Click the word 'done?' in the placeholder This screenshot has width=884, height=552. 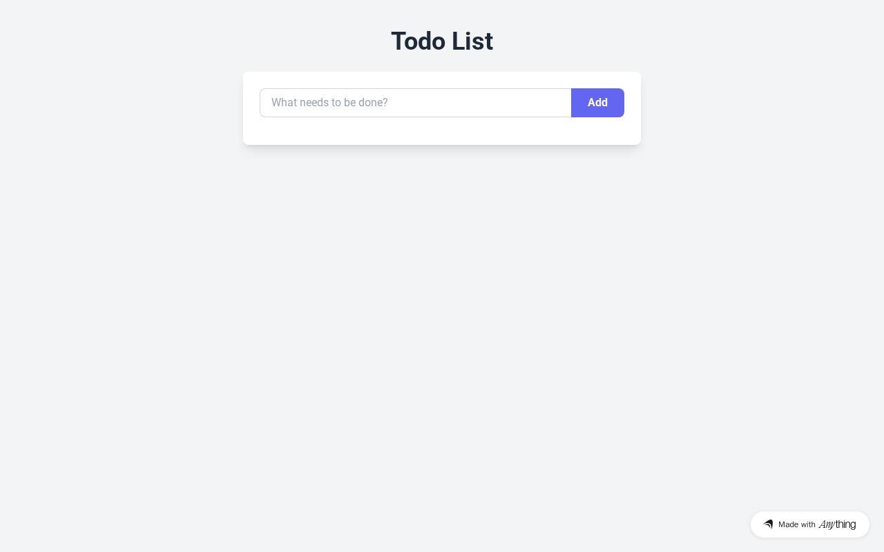(x=373, y=103)
